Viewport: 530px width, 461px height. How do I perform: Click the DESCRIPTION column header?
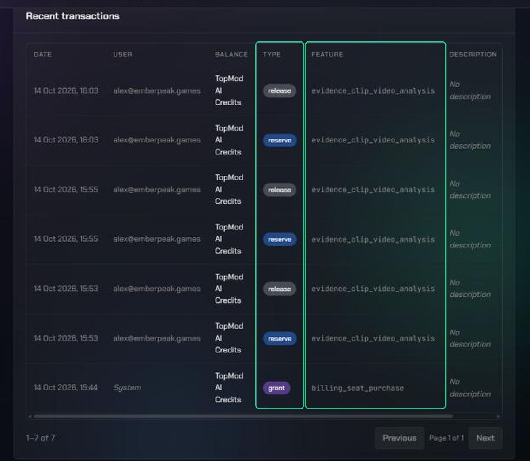point(473,54)
